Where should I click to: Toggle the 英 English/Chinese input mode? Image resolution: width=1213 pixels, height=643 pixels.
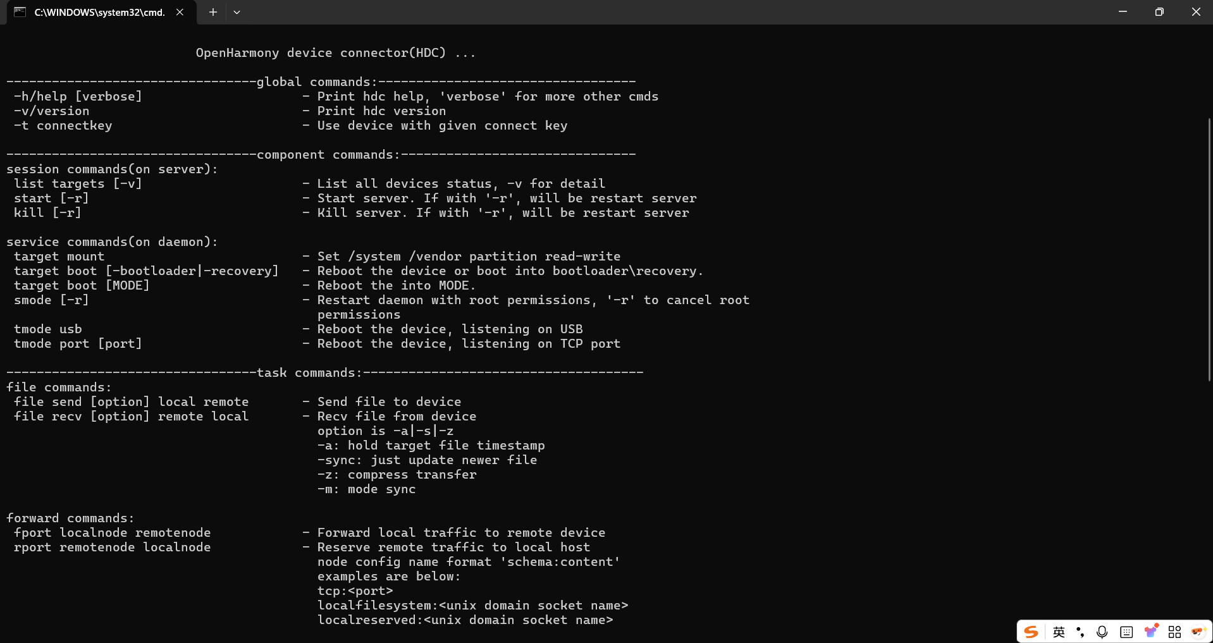(x=1059, y=632)
